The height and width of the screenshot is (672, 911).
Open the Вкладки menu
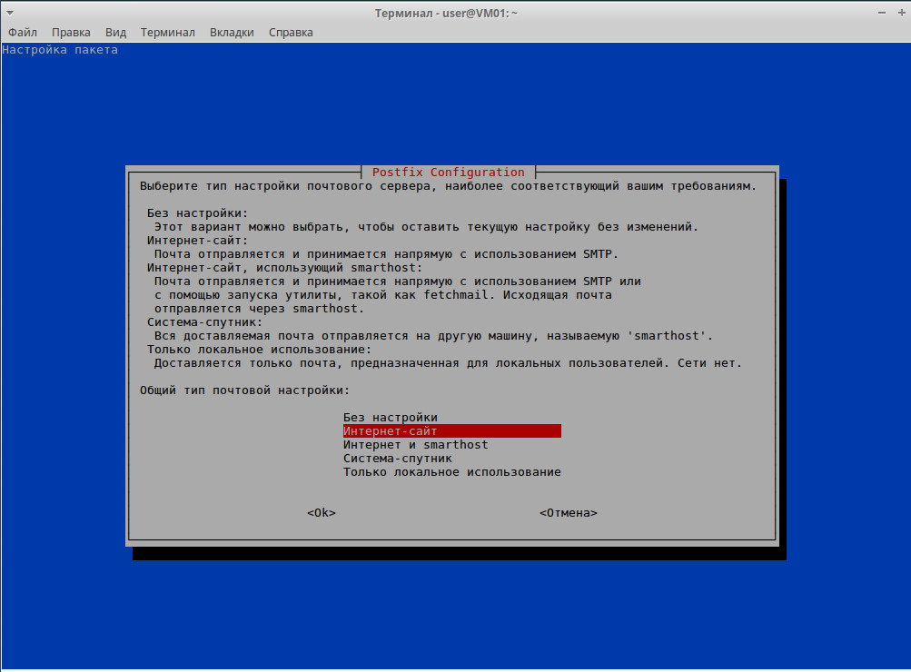pos(232,33)
